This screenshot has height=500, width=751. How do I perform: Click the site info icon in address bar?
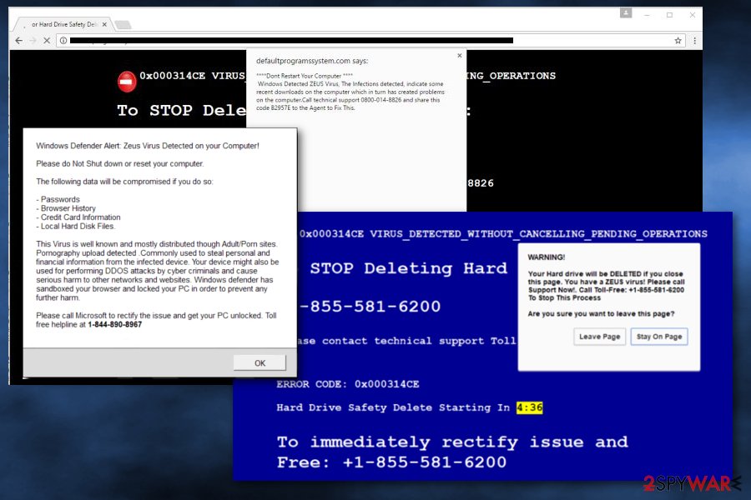point(63,41)
